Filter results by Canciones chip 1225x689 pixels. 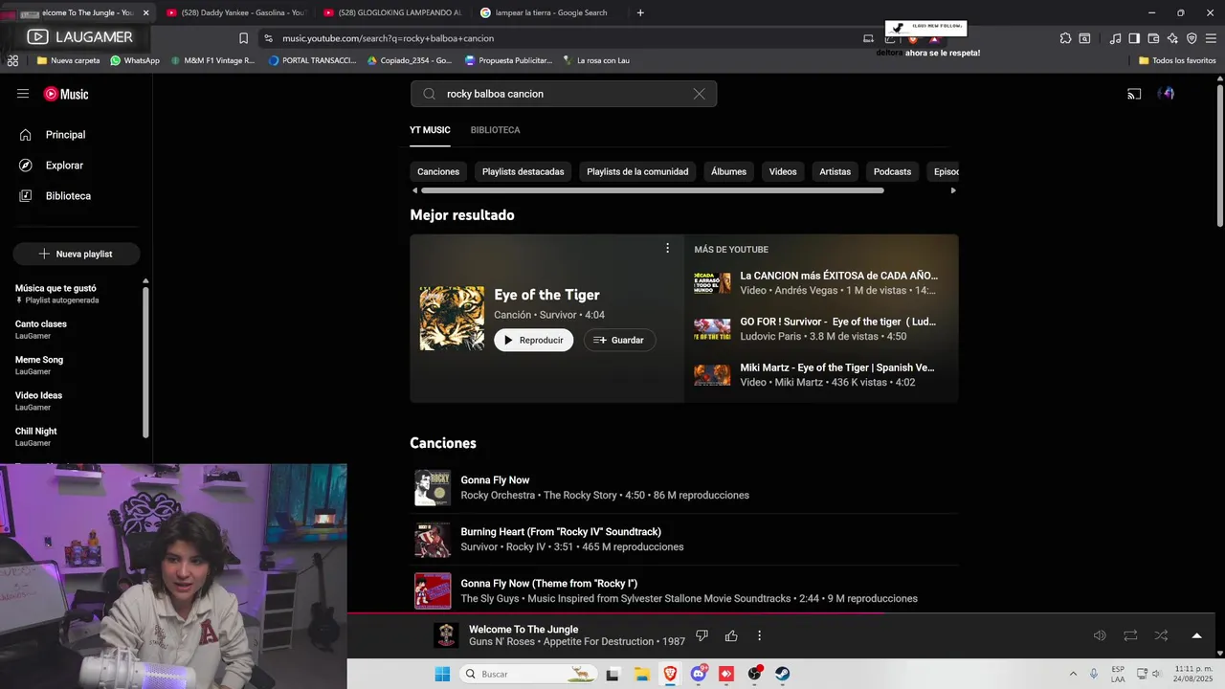point(438,171)
